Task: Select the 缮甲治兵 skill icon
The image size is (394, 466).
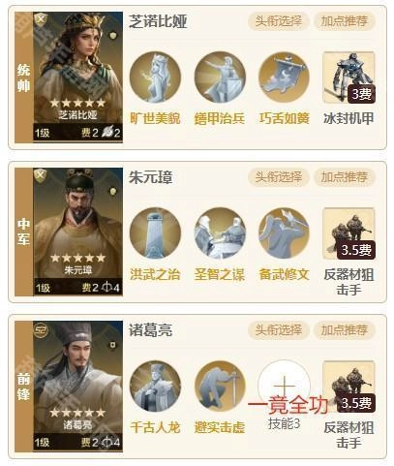Action: tap(220, 78)
